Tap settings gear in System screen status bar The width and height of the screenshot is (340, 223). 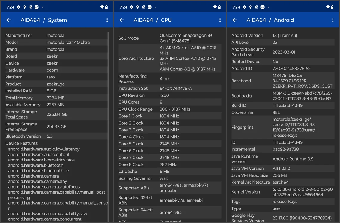pos(19,7)
